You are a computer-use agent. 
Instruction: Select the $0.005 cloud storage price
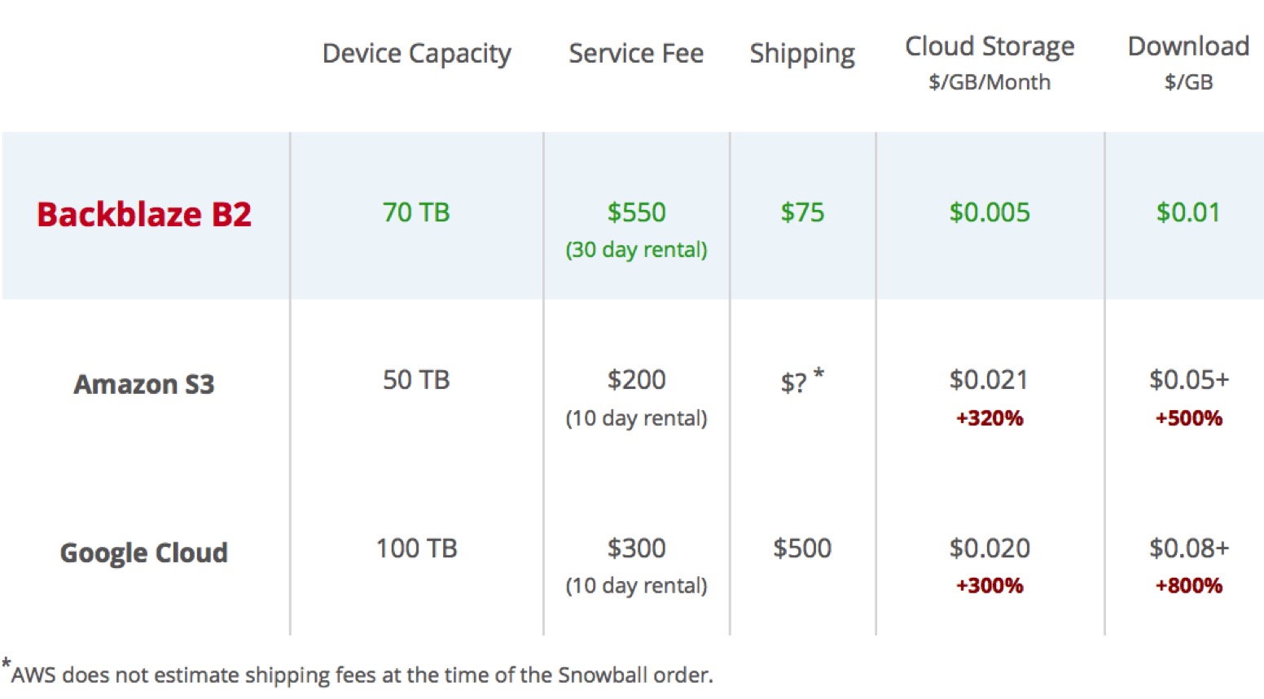(x=990, y=212)
